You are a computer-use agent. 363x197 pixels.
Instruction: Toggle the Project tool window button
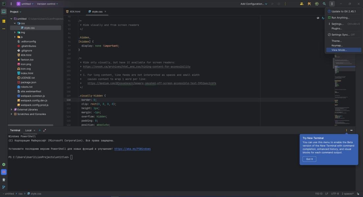[x=4, y=11]
